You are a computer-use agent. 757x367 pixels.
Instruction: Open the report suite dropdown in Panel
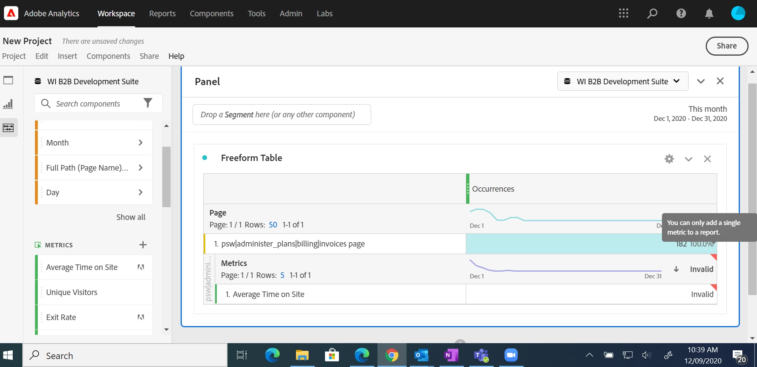[x=623, y=81]
